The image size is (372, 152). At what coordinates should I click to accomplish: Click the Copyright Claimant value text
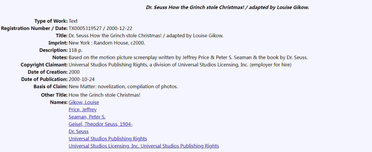click(180, 65)
